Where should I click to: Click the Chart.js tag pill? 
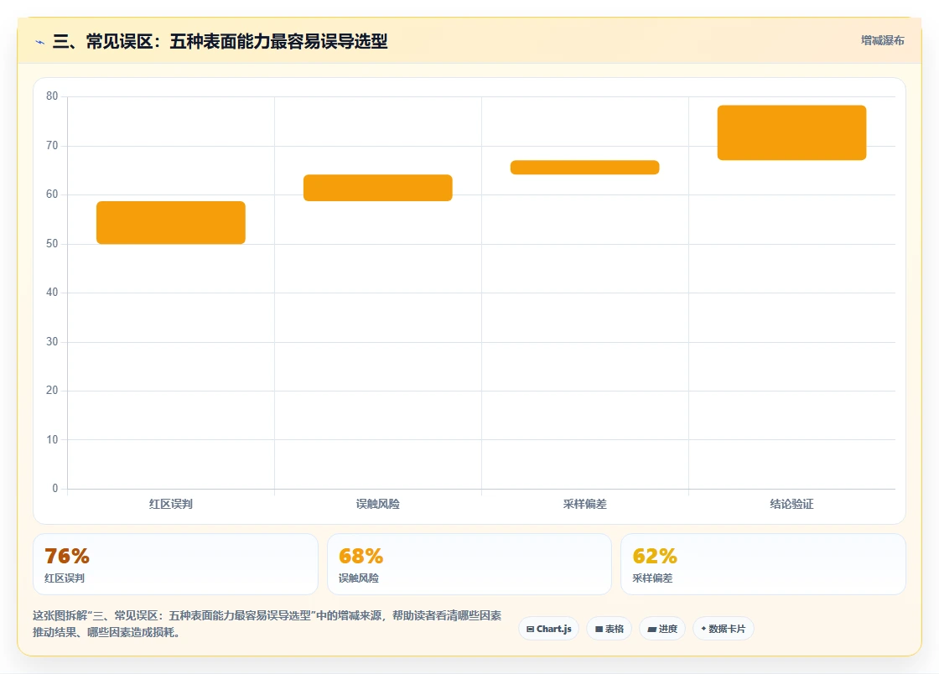pos(548,629)
